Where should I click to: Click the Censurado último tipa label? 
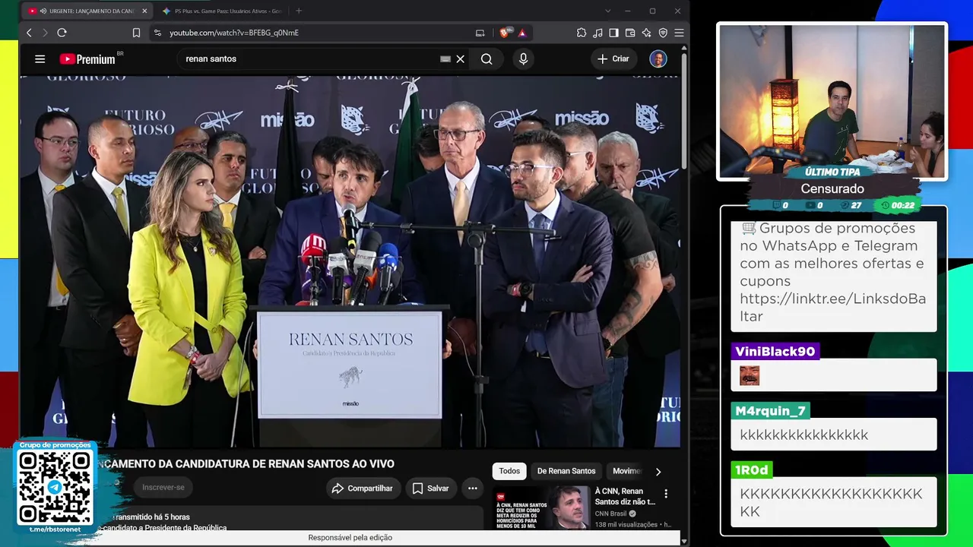[x=832, y=188]
